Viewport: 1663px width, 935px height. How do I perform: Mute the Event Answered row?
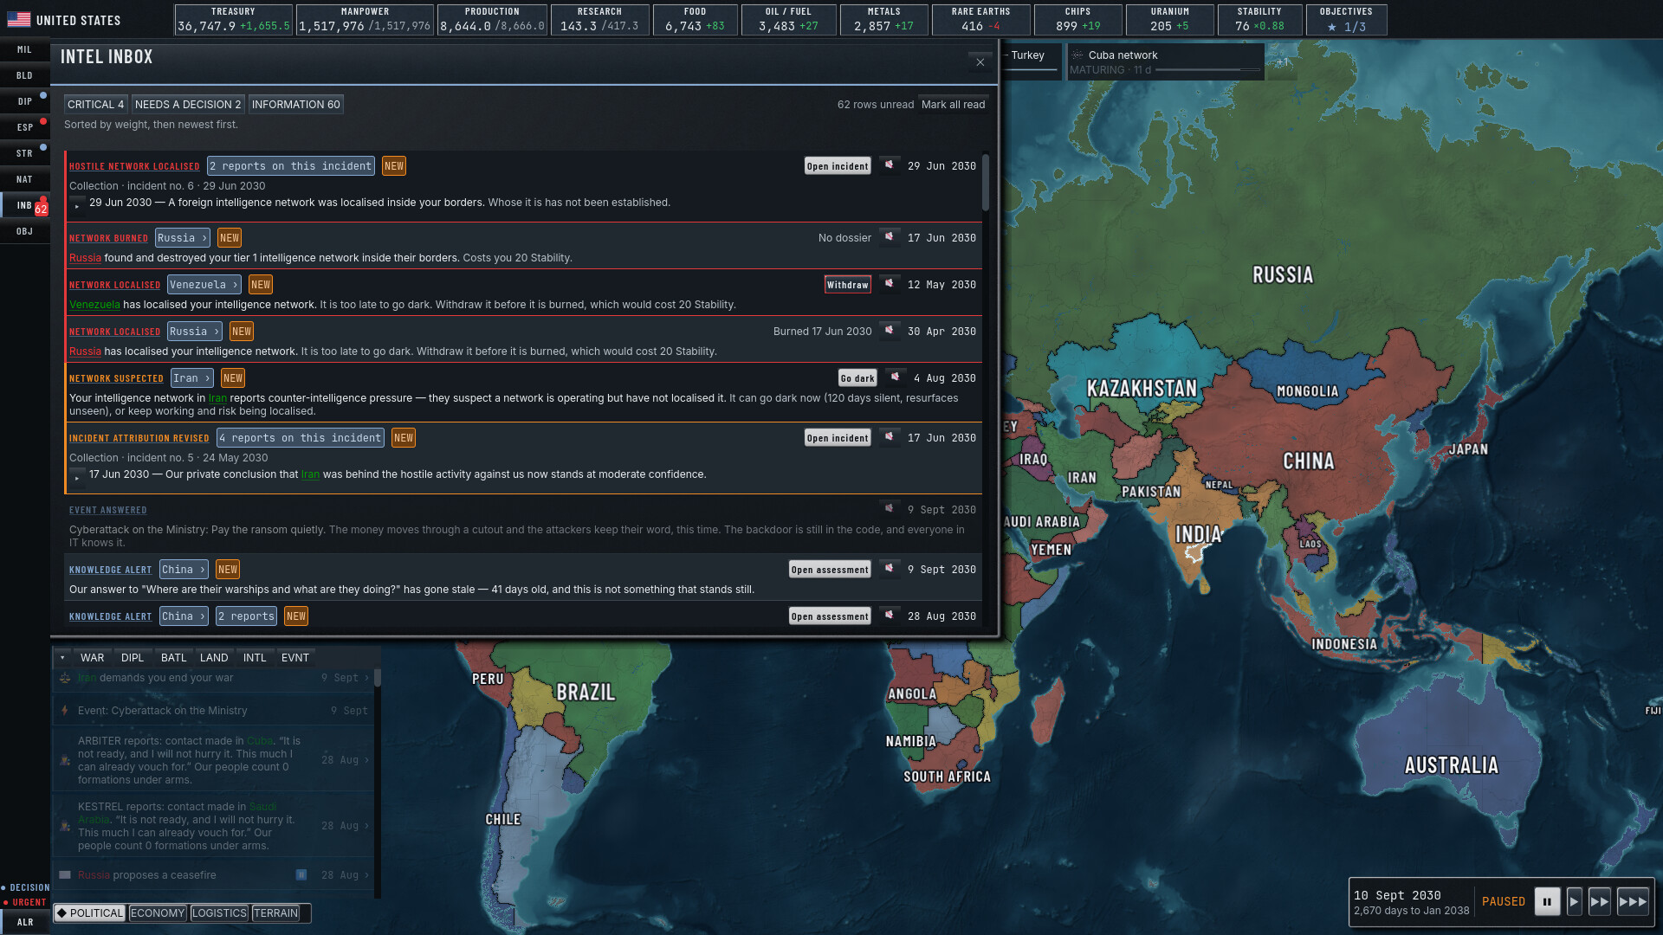[x=890, y=509]
